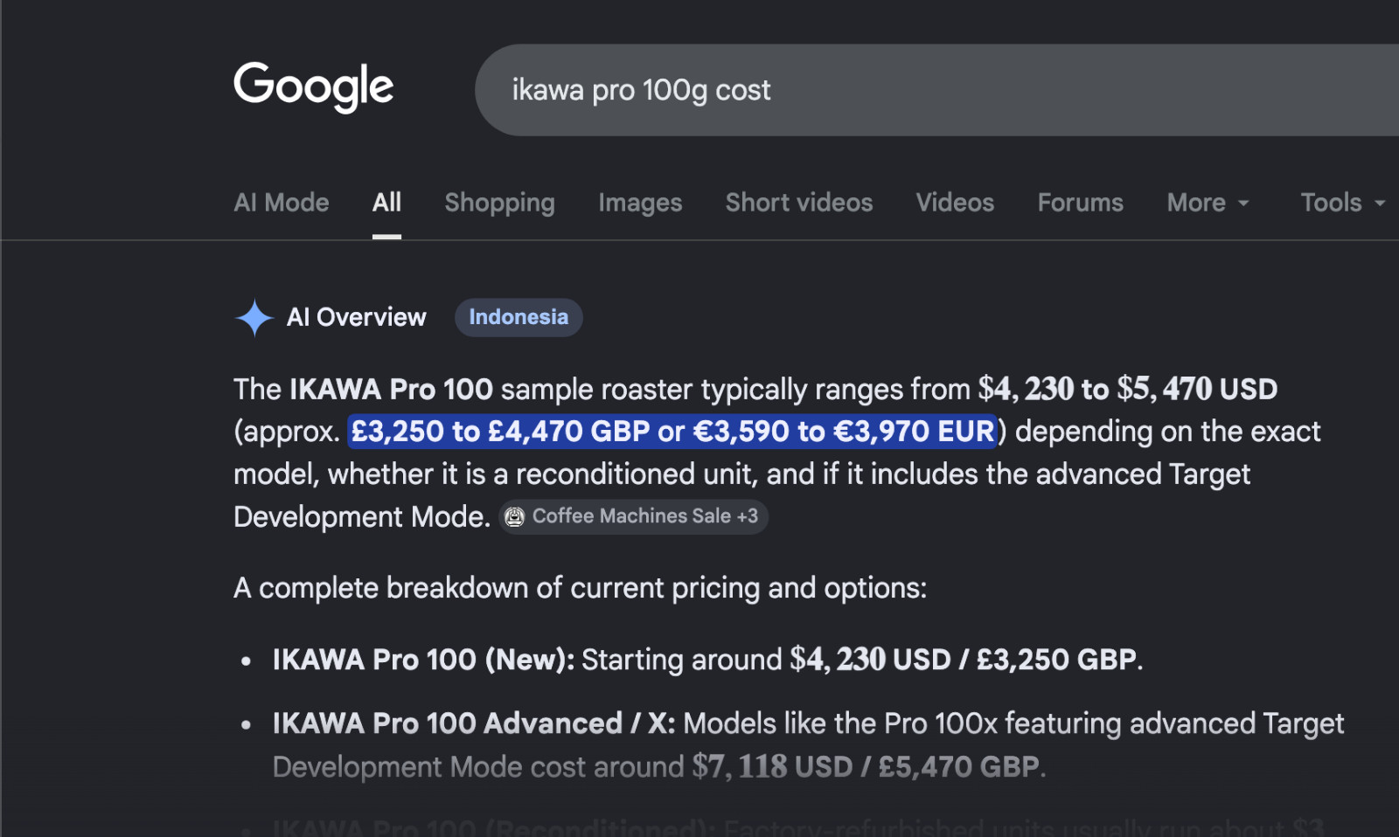The height and width of the screenshot is (837, 1399).
Task: Select the All results tab
Action: click(x=386, y=203)
